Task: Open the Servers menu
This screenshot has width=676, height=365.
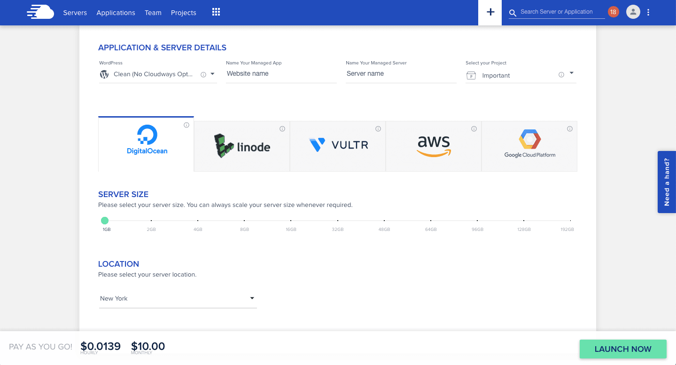Action: (x=75, y=13)
